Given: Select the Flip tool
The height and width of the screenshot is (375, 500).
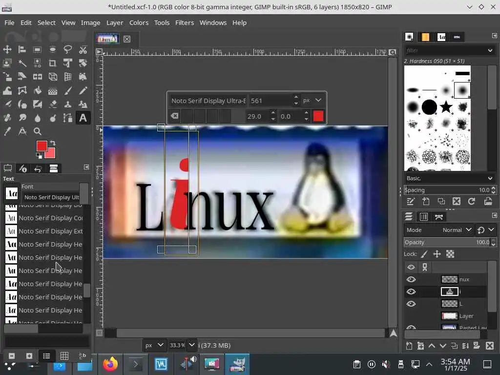Looking at the screenshot, I should 37,77.
